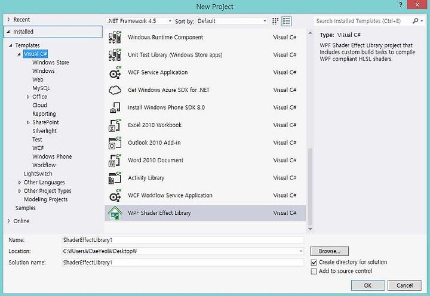Expand the Recent section

(9, 20)
